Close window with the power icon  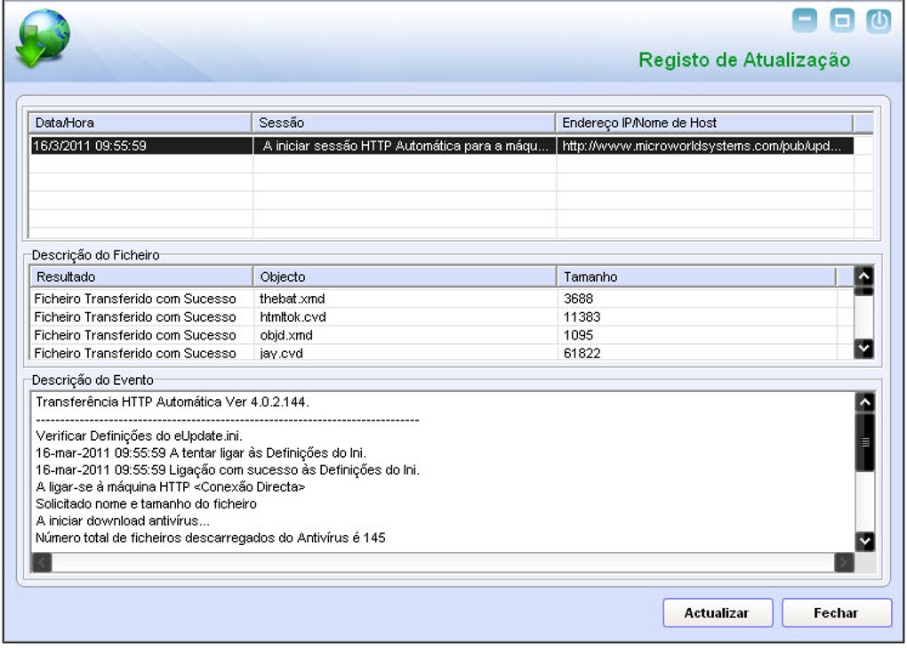879,20
